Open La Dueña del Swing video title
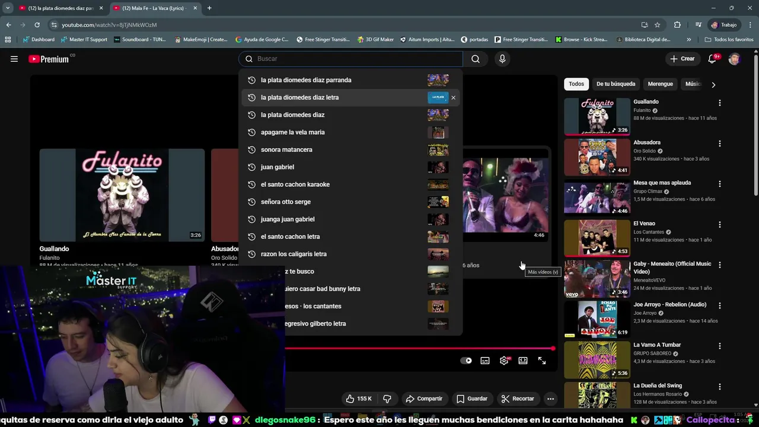Viewport: 759px width, 427px height. (x=658, y=385)
